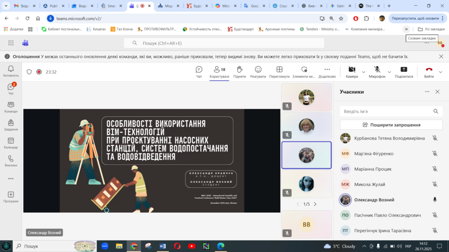449x252 pixels.
Task: Click the Raise hand icon
Action: tap(239, 72)
